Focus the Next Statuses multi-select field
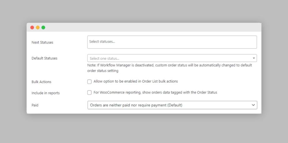Image resolution: width=288 pixels, height=143 pixels. pos(172,42)
